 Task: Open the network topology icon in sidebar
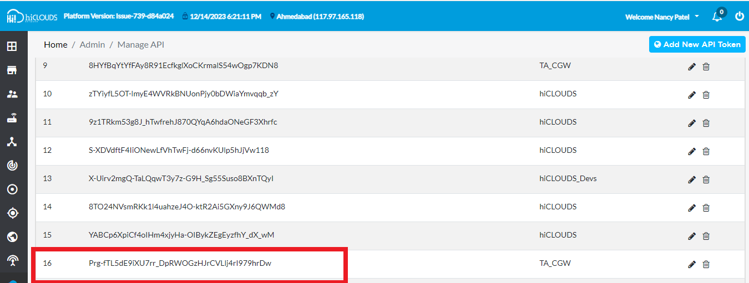pos(12,142)
